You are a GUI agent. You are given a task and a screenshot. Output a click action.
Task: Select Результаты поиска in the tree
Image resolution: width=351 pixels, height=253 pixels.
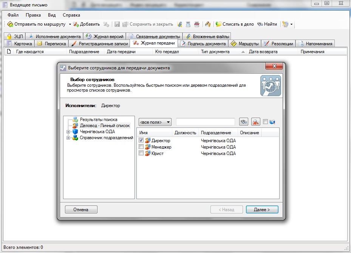coord(98,120)
